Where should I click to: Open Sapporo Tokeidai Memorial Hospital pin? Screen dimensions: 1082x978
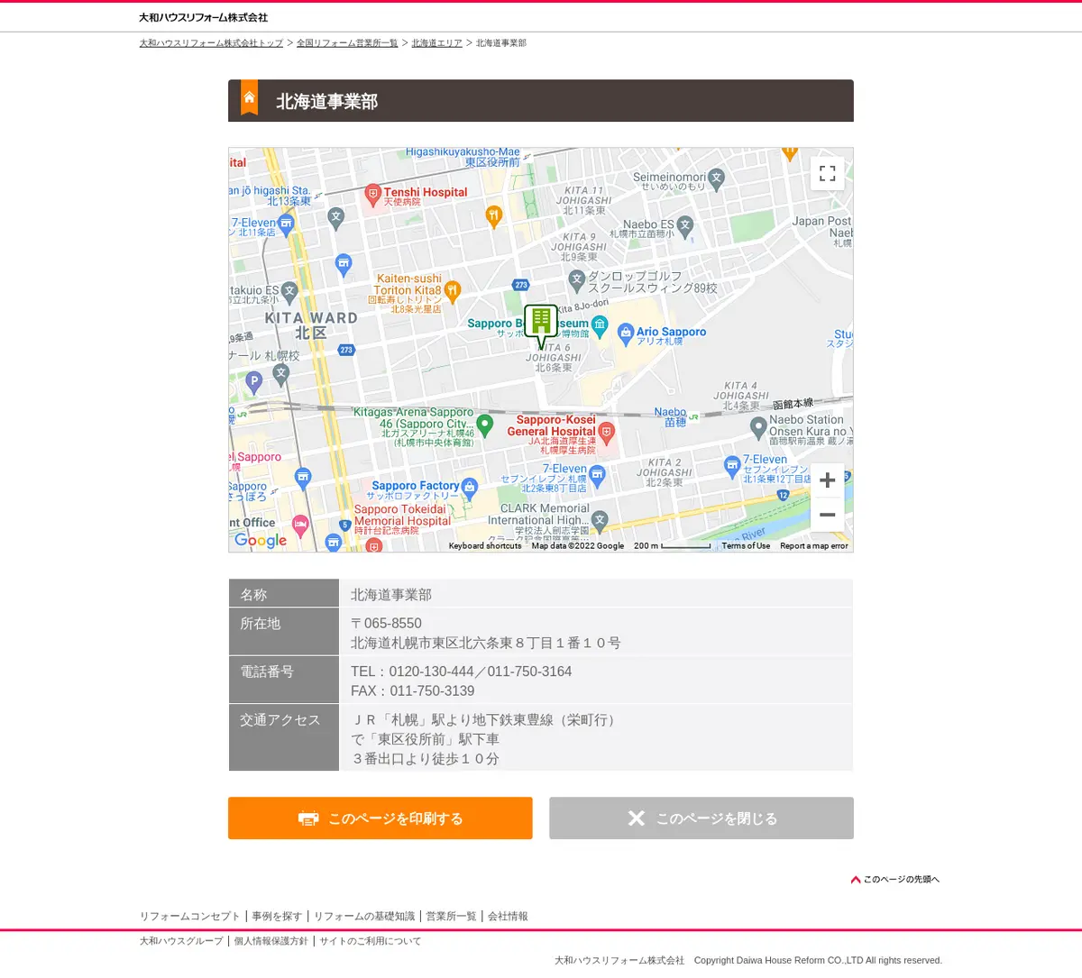tap(374, 544)
